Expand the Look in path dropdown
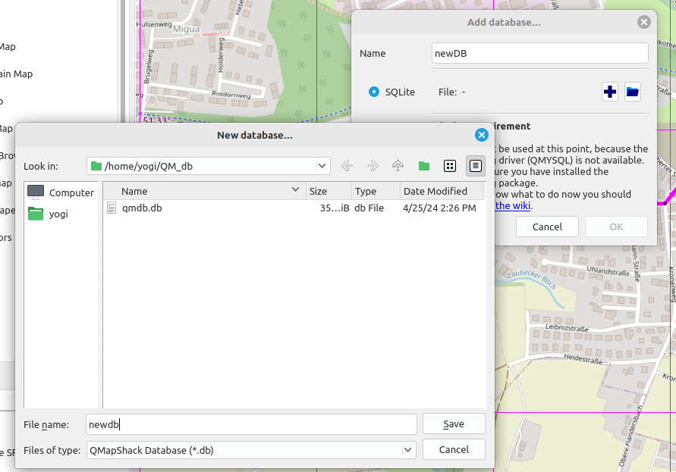Viewport: 676px width, 472px height. click(322, 166)
